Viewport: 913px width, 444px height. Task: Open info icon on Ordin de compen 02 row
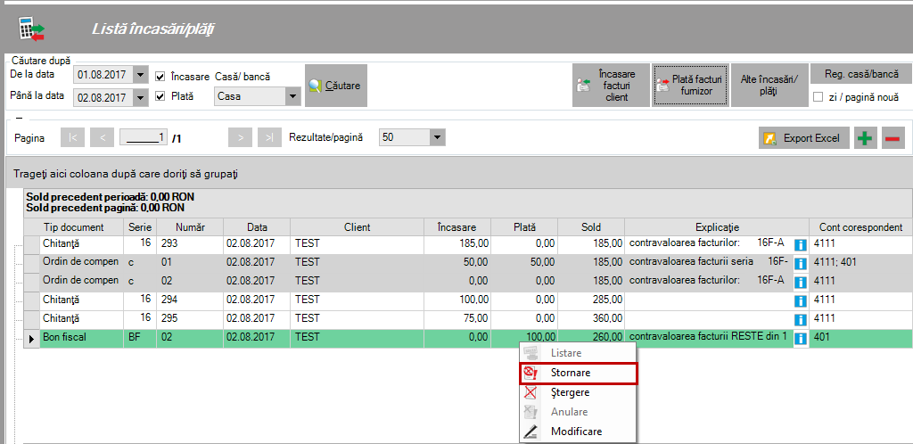801,283
